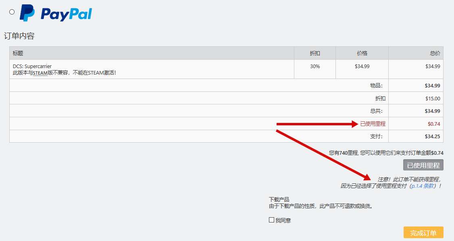
Task: Click the 740里程 balance message
Action: pos(386,153)
